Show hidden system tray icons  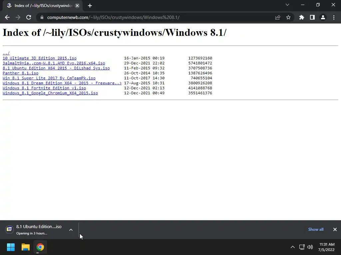click(x=293, y=247)
